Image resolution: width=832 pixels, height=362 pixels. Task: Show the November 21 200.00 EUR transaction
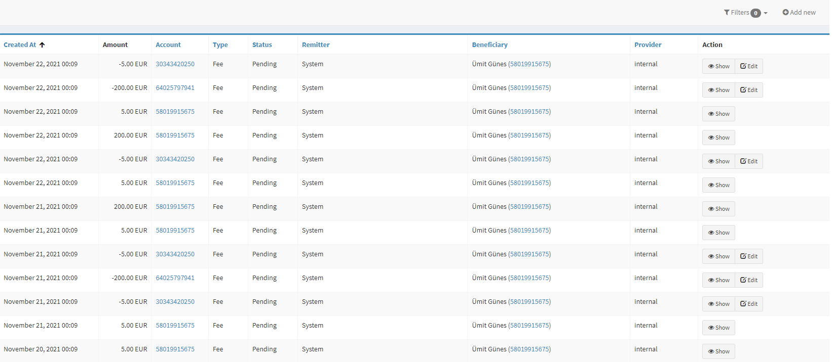click(718, 209)
